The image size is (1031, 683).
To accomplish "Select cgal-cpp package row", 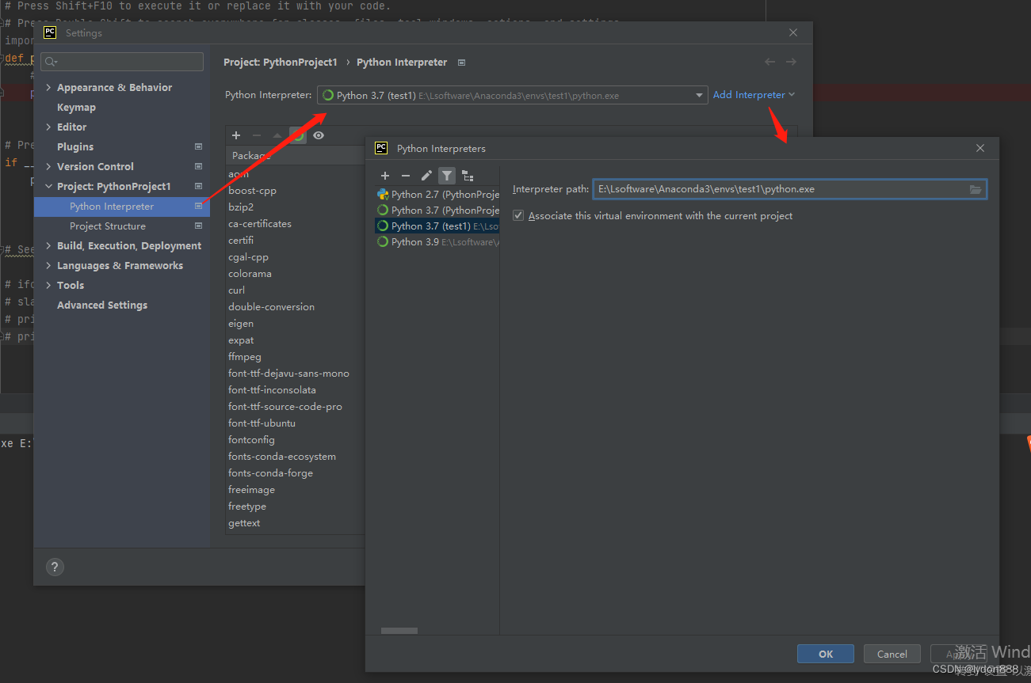I will pos(296,257).
